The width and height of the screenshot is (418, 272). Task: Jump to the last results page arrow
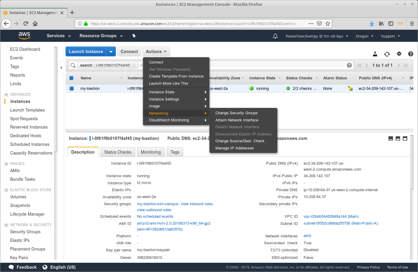pos(405,65)
